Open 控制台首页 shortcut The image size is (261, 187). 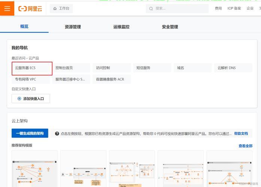click(71, 68)
